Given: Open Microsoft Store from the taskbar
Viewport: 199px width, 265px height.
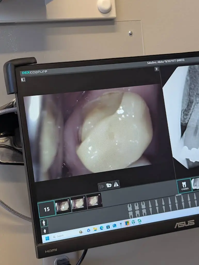Looking at the screenshot, I should pos(108,227).
